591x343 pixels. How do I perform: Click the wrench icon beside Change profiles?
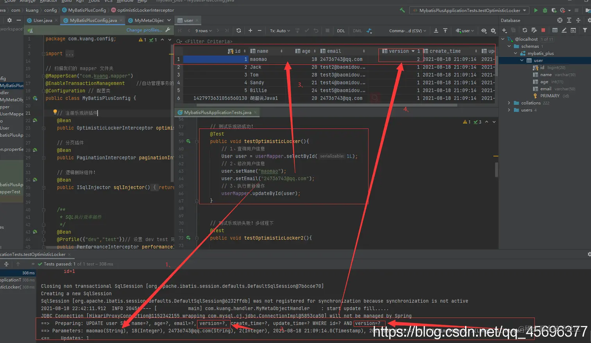[x=168, y=30]
